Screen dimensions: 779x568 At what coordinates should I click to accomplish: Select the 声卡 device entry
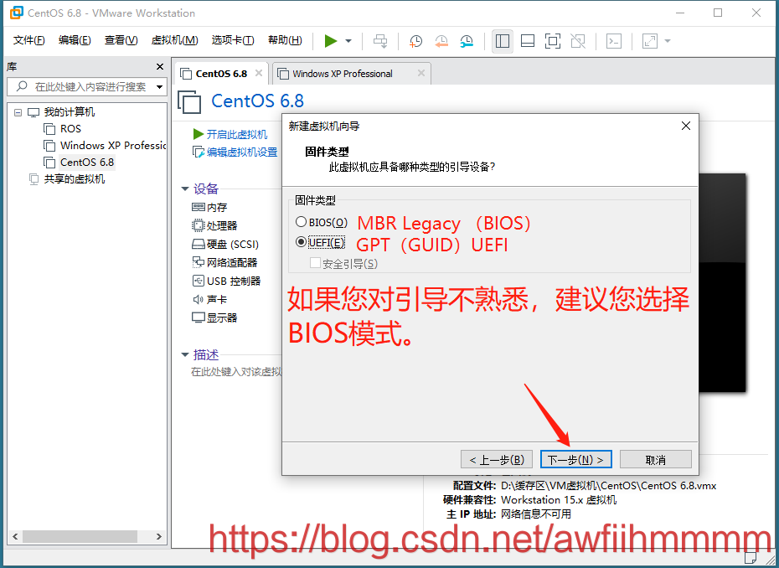tap(209, 299)
